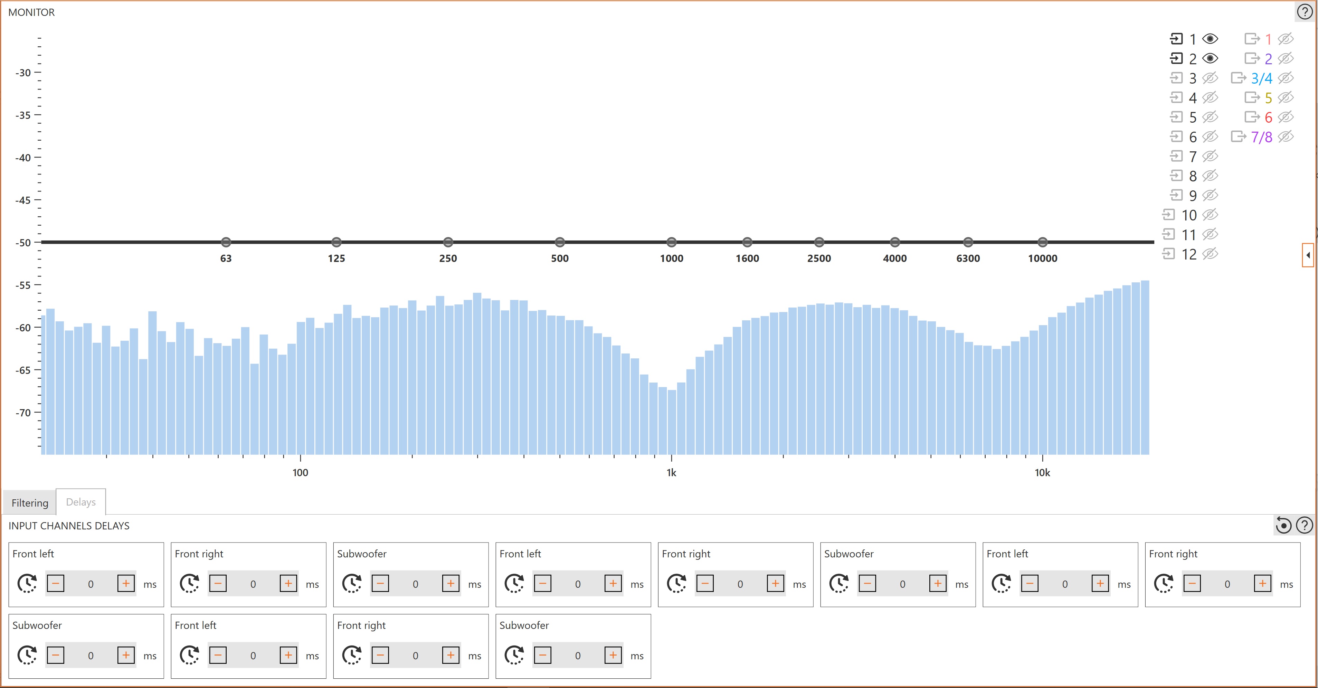Click output 5 channel icon
Image resolution: width=1318 pixels, height=688 pixels.
[1252, 97]
